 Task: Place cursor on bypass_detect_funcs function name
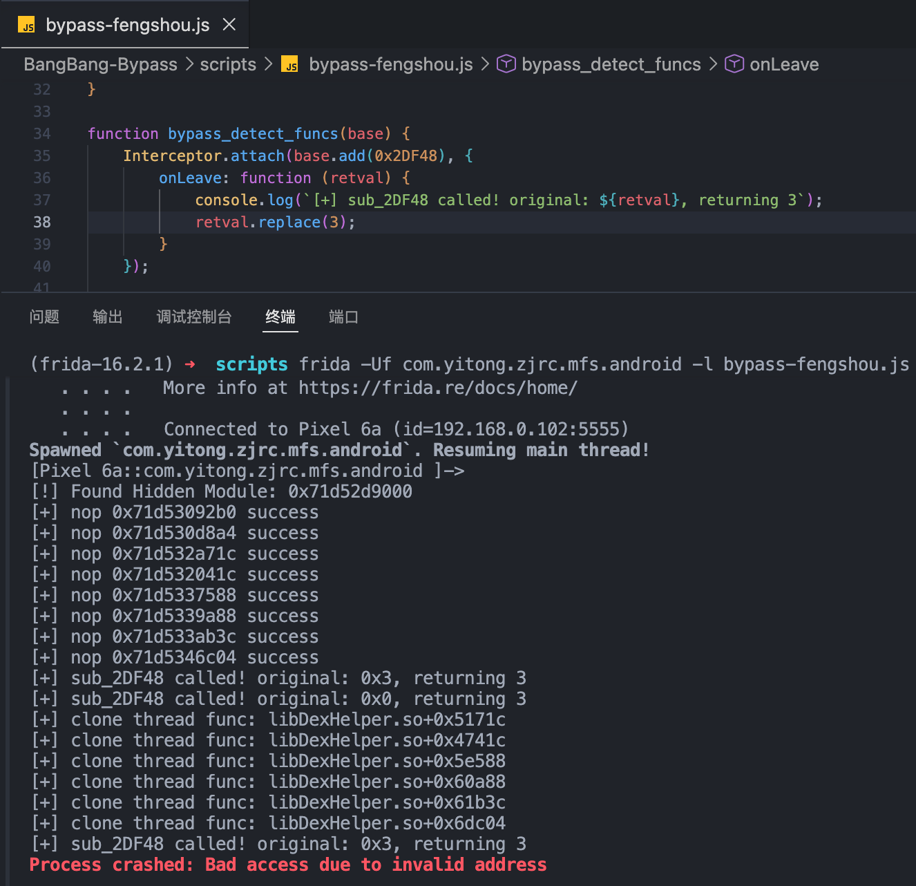tap(253, 133)
